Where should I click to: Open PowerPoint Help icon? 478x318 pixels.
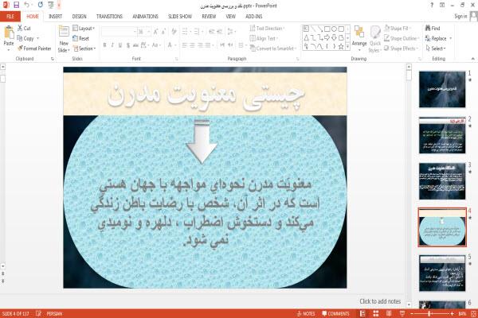pos(432,6)
